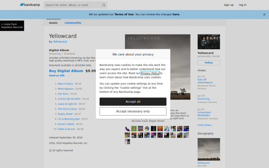Click Accept all cookies button
269x168 pixels.
click(x=133, y=102)
